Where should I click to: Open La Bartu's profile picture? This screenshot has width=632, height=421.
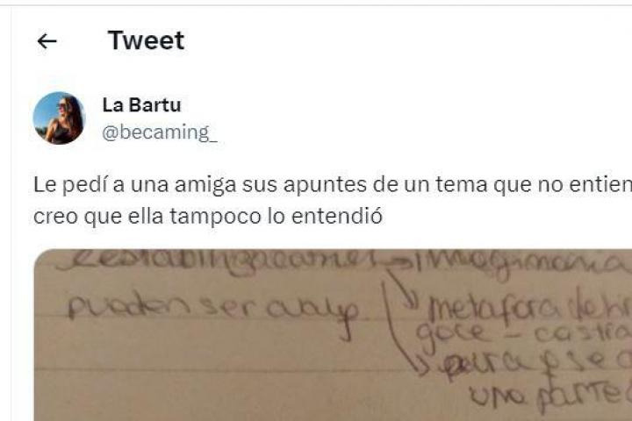click(x=60, y=118)
